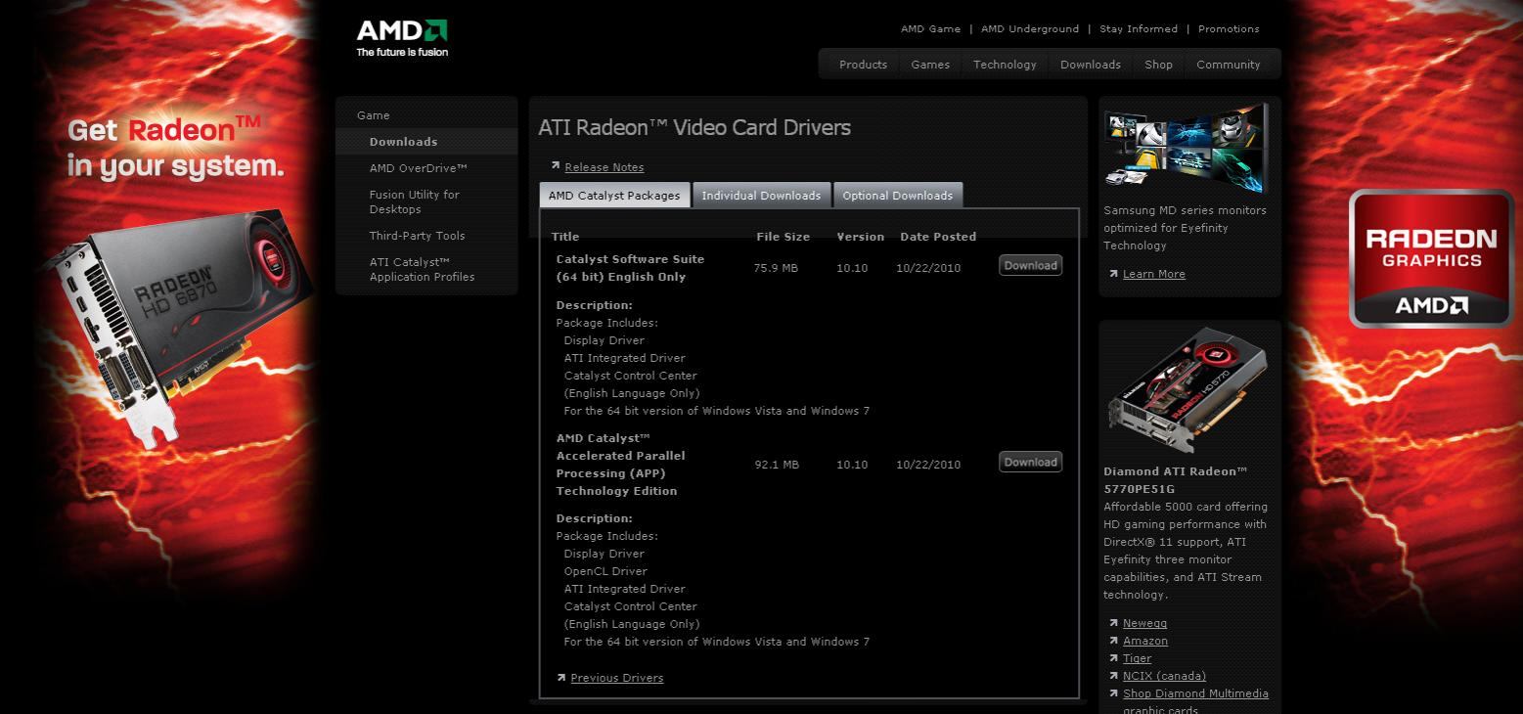Click the Radeon HD 6870 card banner image
1523x714 pixels.
(186, 328)
